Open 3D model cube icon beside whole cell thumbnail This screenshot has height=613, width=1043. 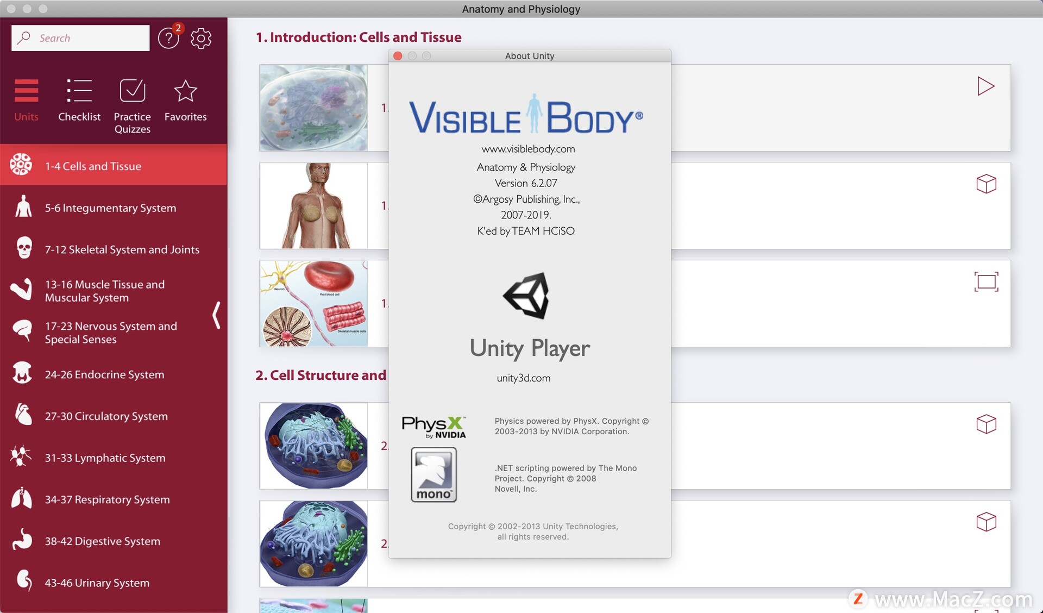coord(986,424)
